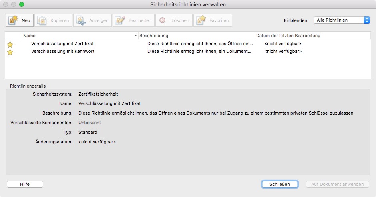
Task: Click the Löschen toolbar button
Action: coord(174,20)
